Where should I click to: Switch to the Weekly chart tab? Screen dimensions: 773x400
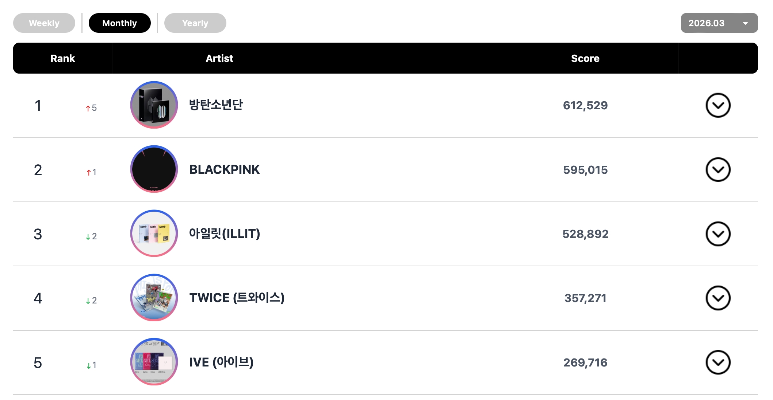coord(44,23)
